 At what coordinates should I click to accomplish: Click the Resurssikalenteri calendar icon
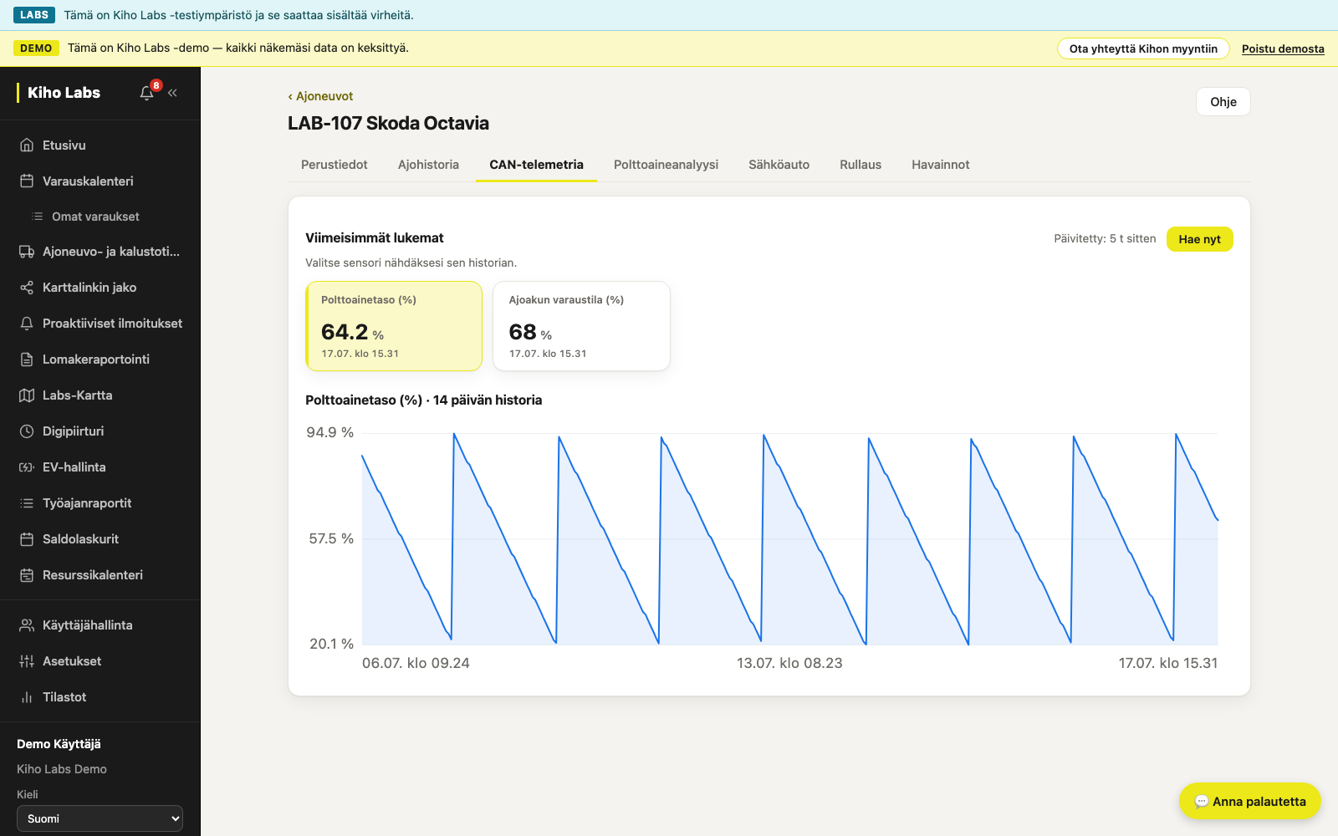[27, 575]
